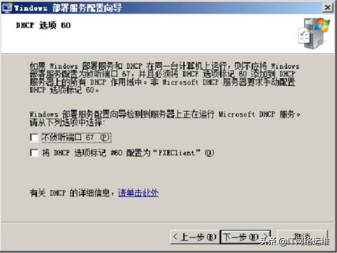The image size is (337, 253).
Task: Click the 头条 @IT网络运维 watermark
Action: click(294, 241)
